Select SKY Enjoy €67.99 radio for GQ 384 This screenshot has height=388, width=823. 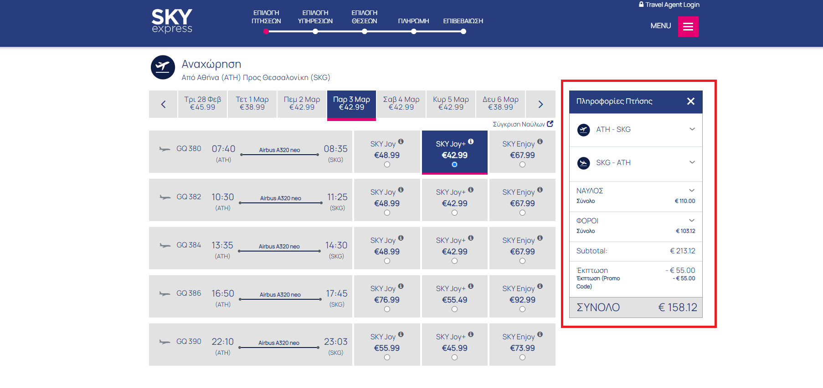[522, 261]
